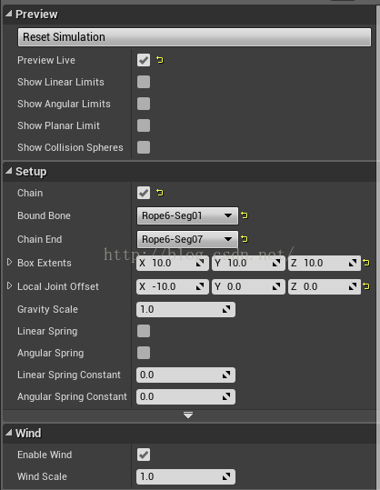380x490 pixels.
Task: Expand Box Extents property row
Action: (x=9, y=262)
